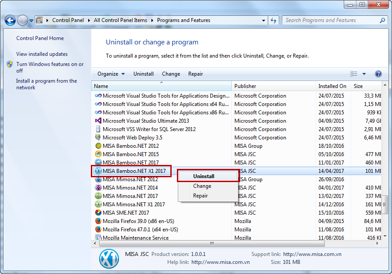Click the vertical scrollbar up arrow

coord(385,85)
